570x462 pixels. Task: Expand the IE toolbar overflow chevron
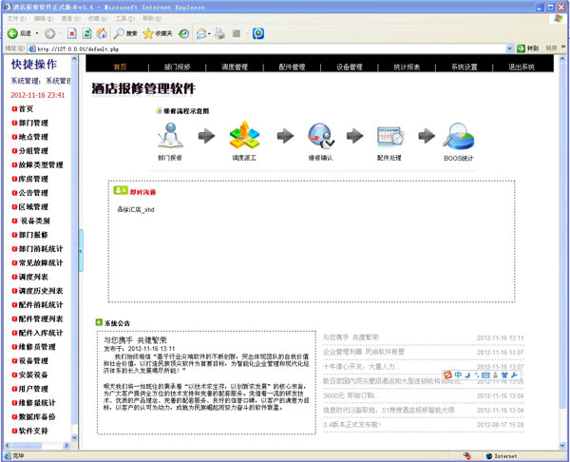click(x=563, y=47)
